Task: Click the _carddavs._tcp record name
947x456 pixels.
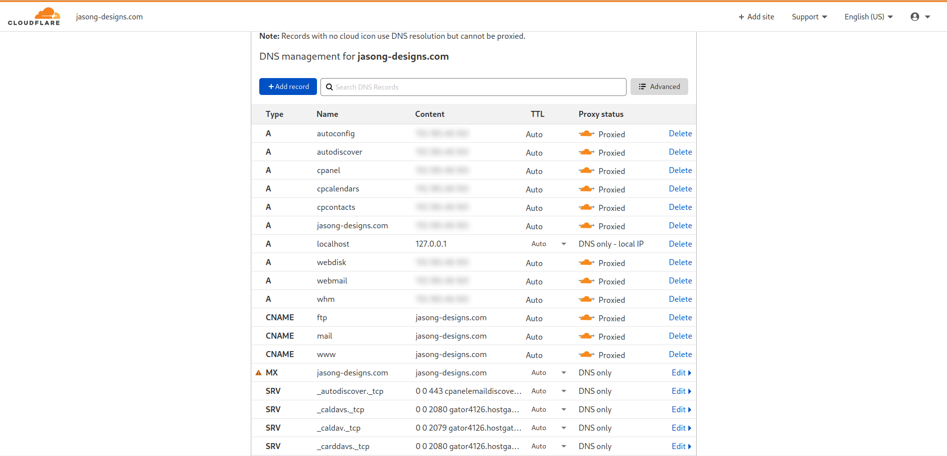Action: click(343, 446)
